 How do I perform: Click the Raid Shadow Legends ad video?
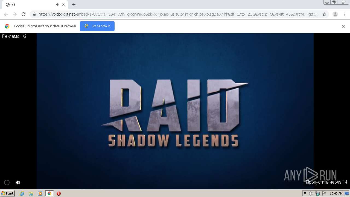[175, 111]
